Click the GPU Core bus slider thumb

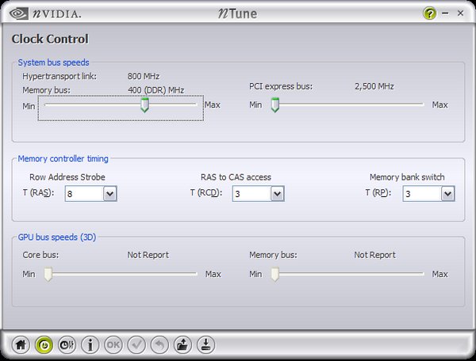coord(48,274)
